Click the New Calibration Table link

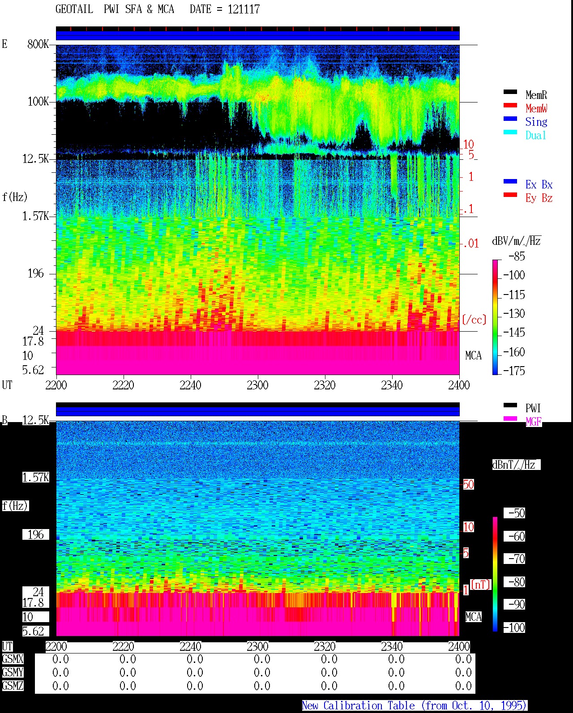(x=415, y=706)
